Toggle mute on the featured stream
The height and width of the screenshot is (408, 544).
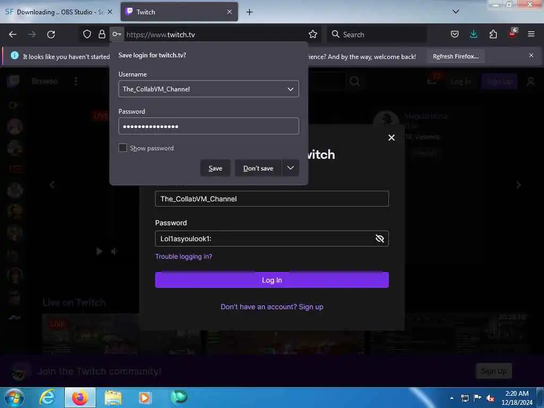[x=114, y=251]
